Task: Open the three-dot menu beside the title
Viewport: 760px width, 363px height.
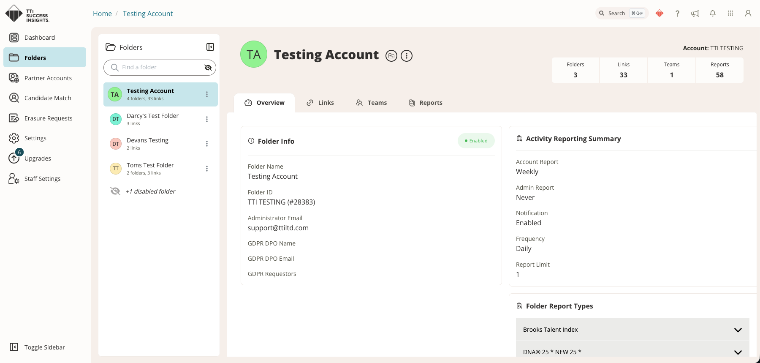Action: [x=407, y=56]
